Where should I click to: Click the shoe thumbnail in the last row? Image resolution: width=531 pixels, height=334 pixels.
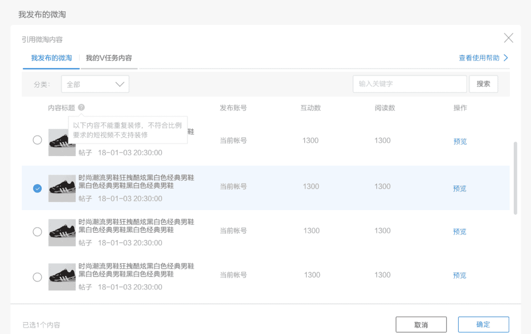(x=62, y=277)
